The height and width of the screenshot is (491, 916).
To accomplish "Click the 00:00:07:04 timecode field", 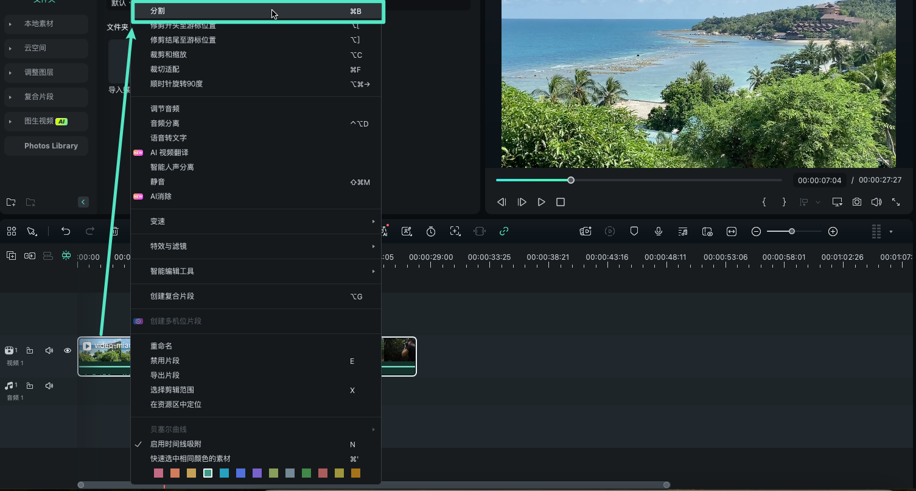I will click(x=819, y=181).
